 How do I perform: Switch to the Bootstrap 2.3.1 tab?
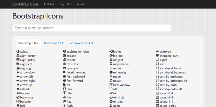pos(53,43)
